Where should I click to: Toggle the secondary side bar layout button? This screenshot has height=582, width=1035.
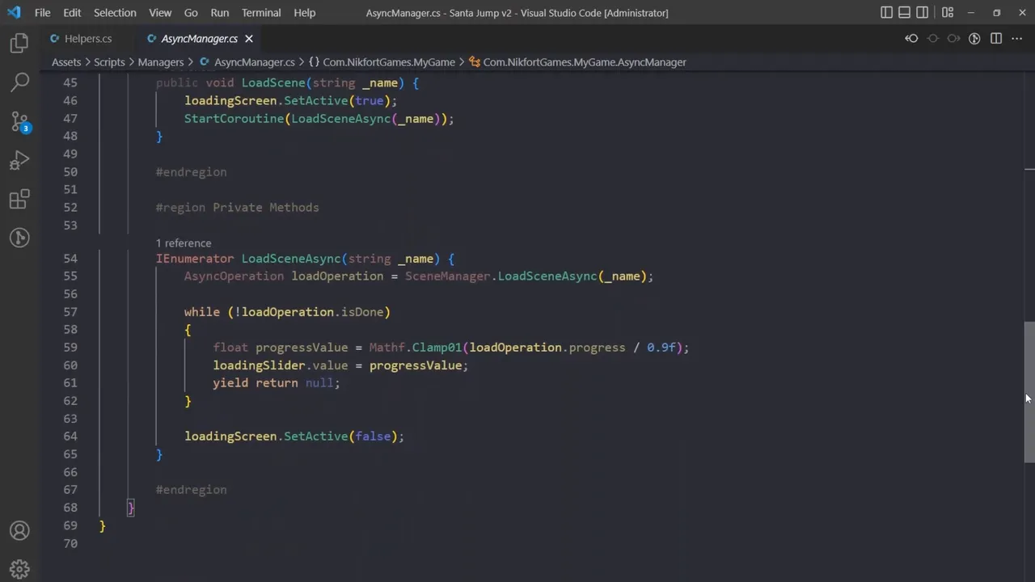tap(923, 13)
